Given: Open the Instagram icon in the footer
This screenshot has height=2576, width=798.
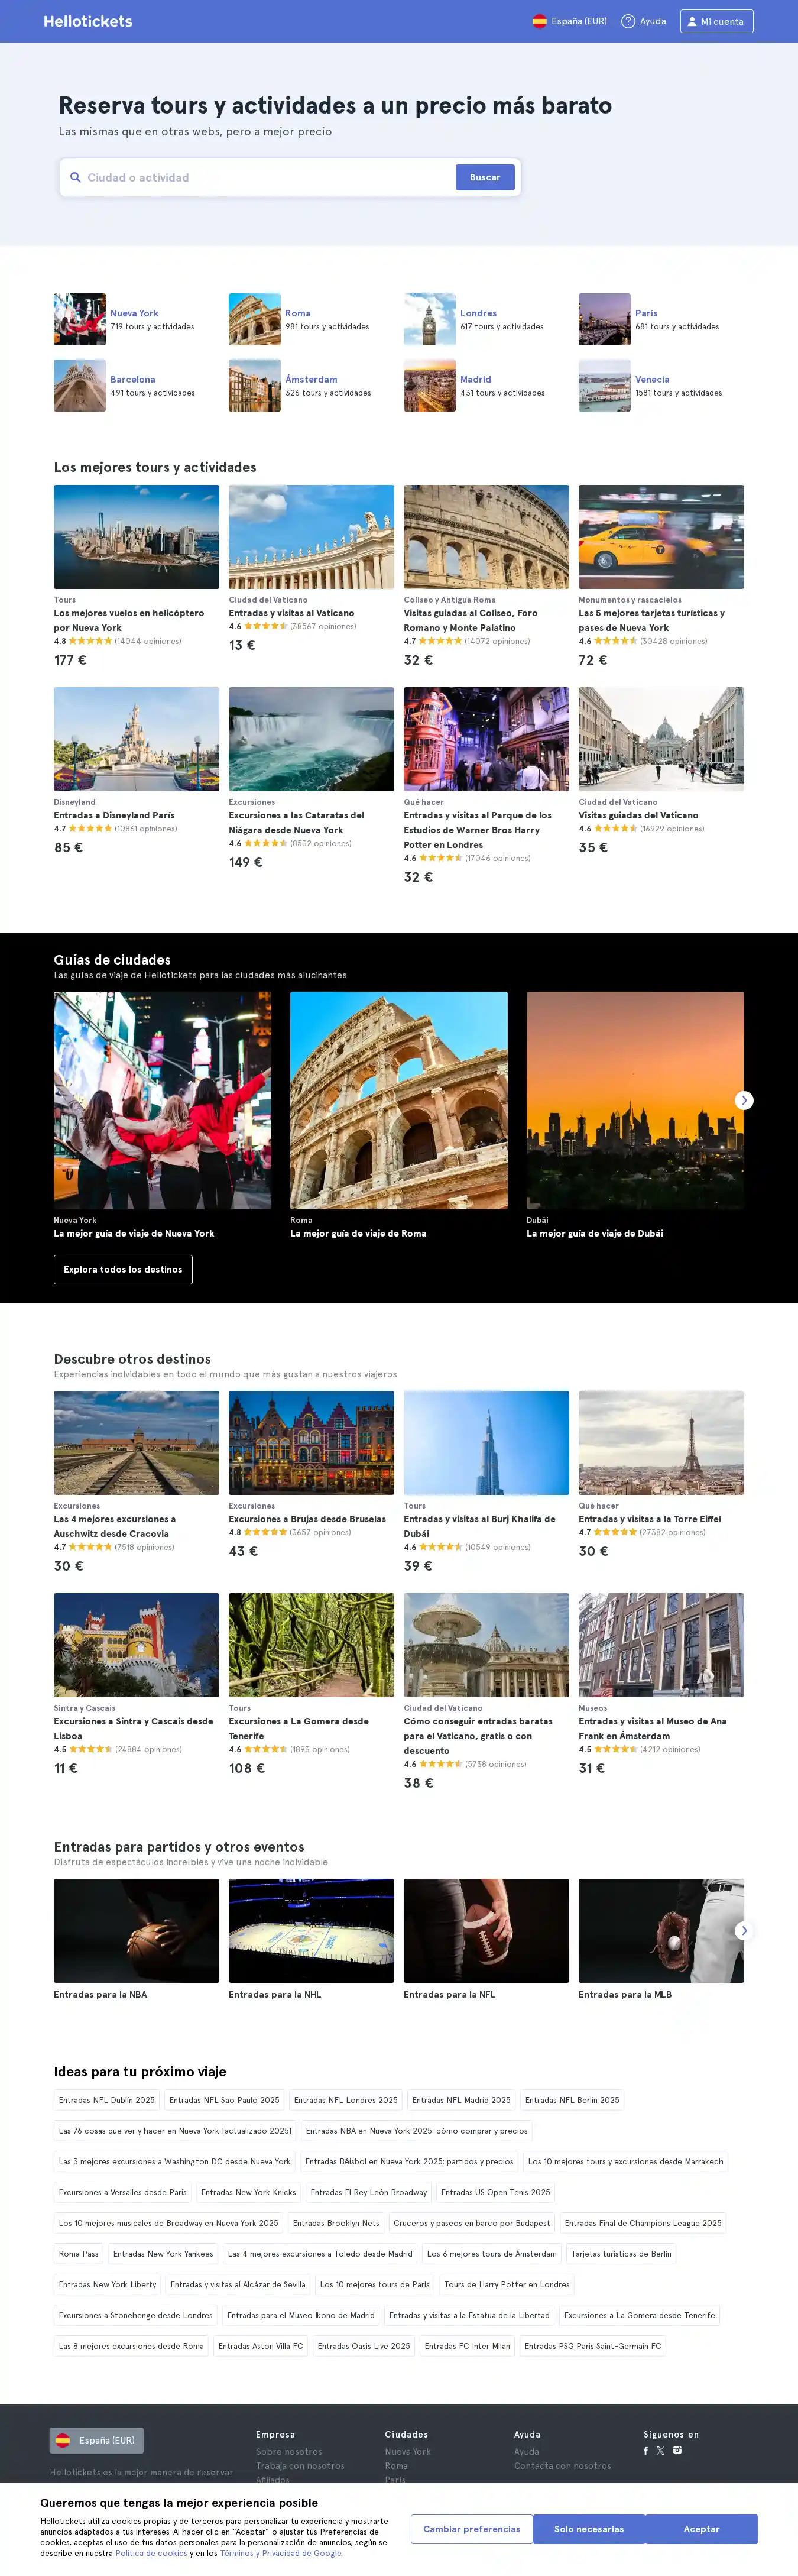Looking at the screenshot, I should pos(677,2450).
